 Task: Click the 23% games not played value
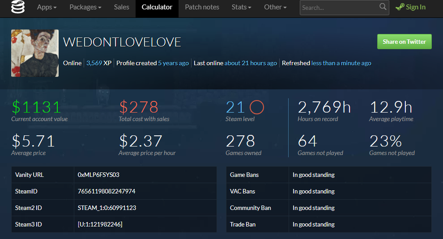(x=385, y=141)
